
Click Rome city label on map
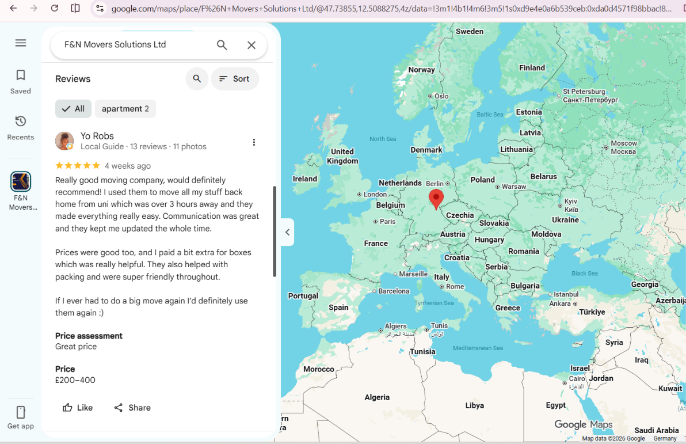coord(455,286)
